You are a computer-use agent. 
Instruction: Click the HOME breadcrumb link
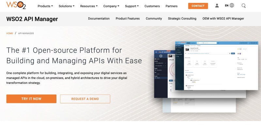tap(10, 33)
